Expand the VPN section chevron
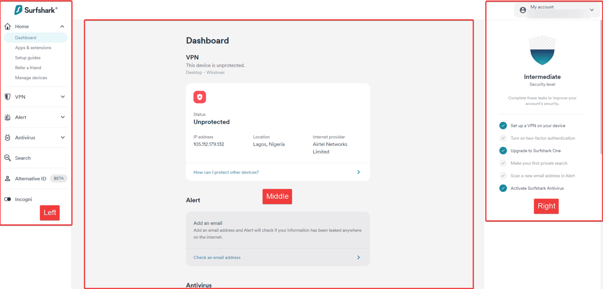Viewport: 603px width, 289px height. (63, 97)
